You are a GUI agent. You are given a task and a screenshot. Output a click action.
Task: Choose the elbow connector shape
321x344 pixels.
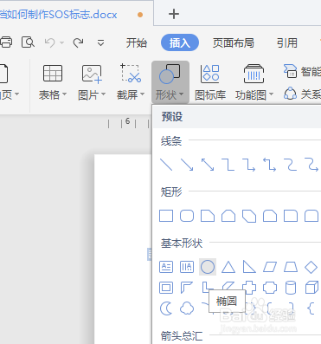tap(228, 165)
